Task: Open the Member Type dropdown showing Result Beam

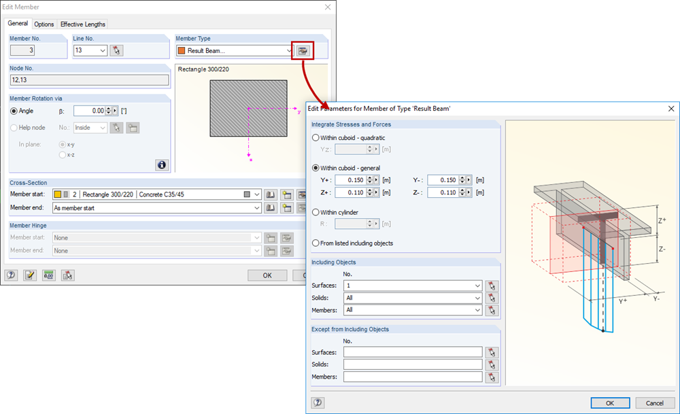Action: tap(289, 50)
